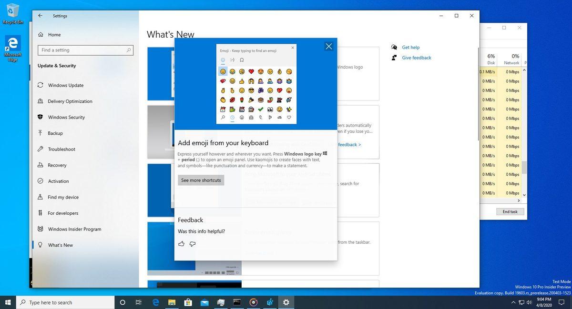Select the recently used emoji category clock icon
The image size is (572, 309).
coord(232,117)
